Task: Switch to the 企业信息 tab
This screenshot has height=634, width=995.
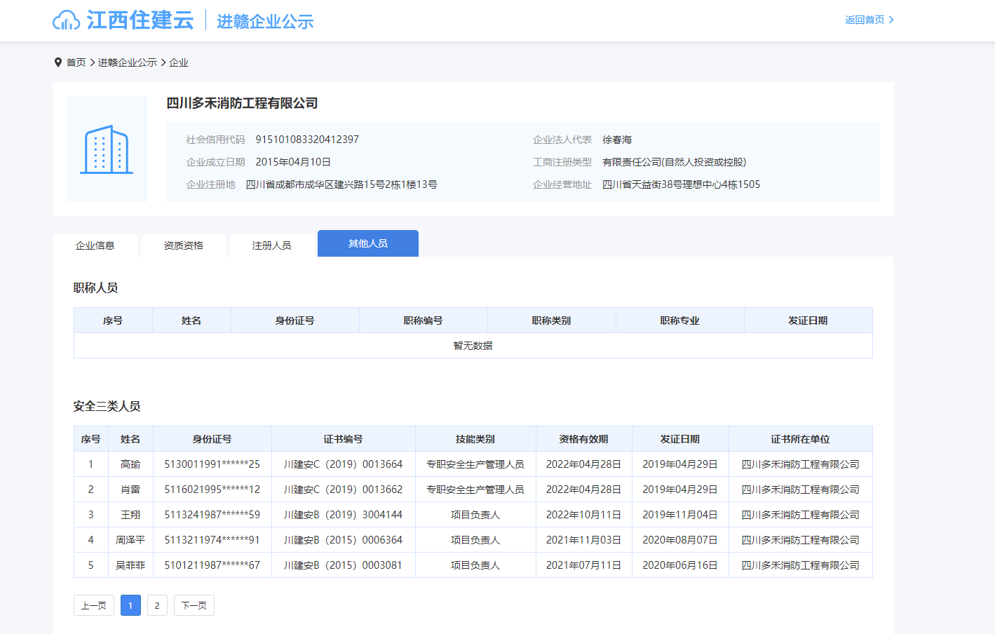Action: [x=95, y=245]
